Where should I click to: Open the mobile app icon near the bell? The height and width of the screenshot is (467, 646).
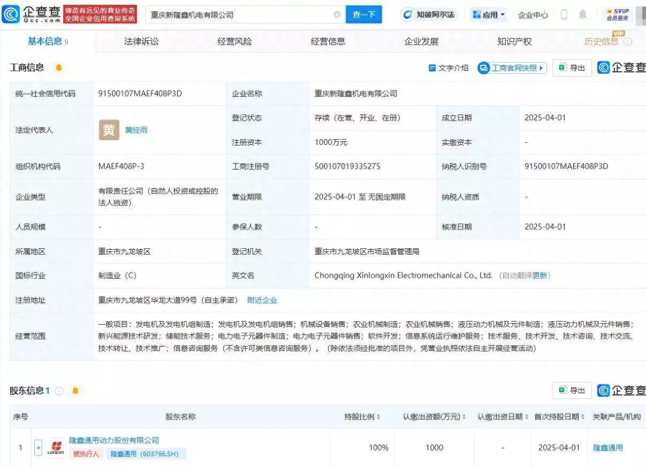click(565, 14)
